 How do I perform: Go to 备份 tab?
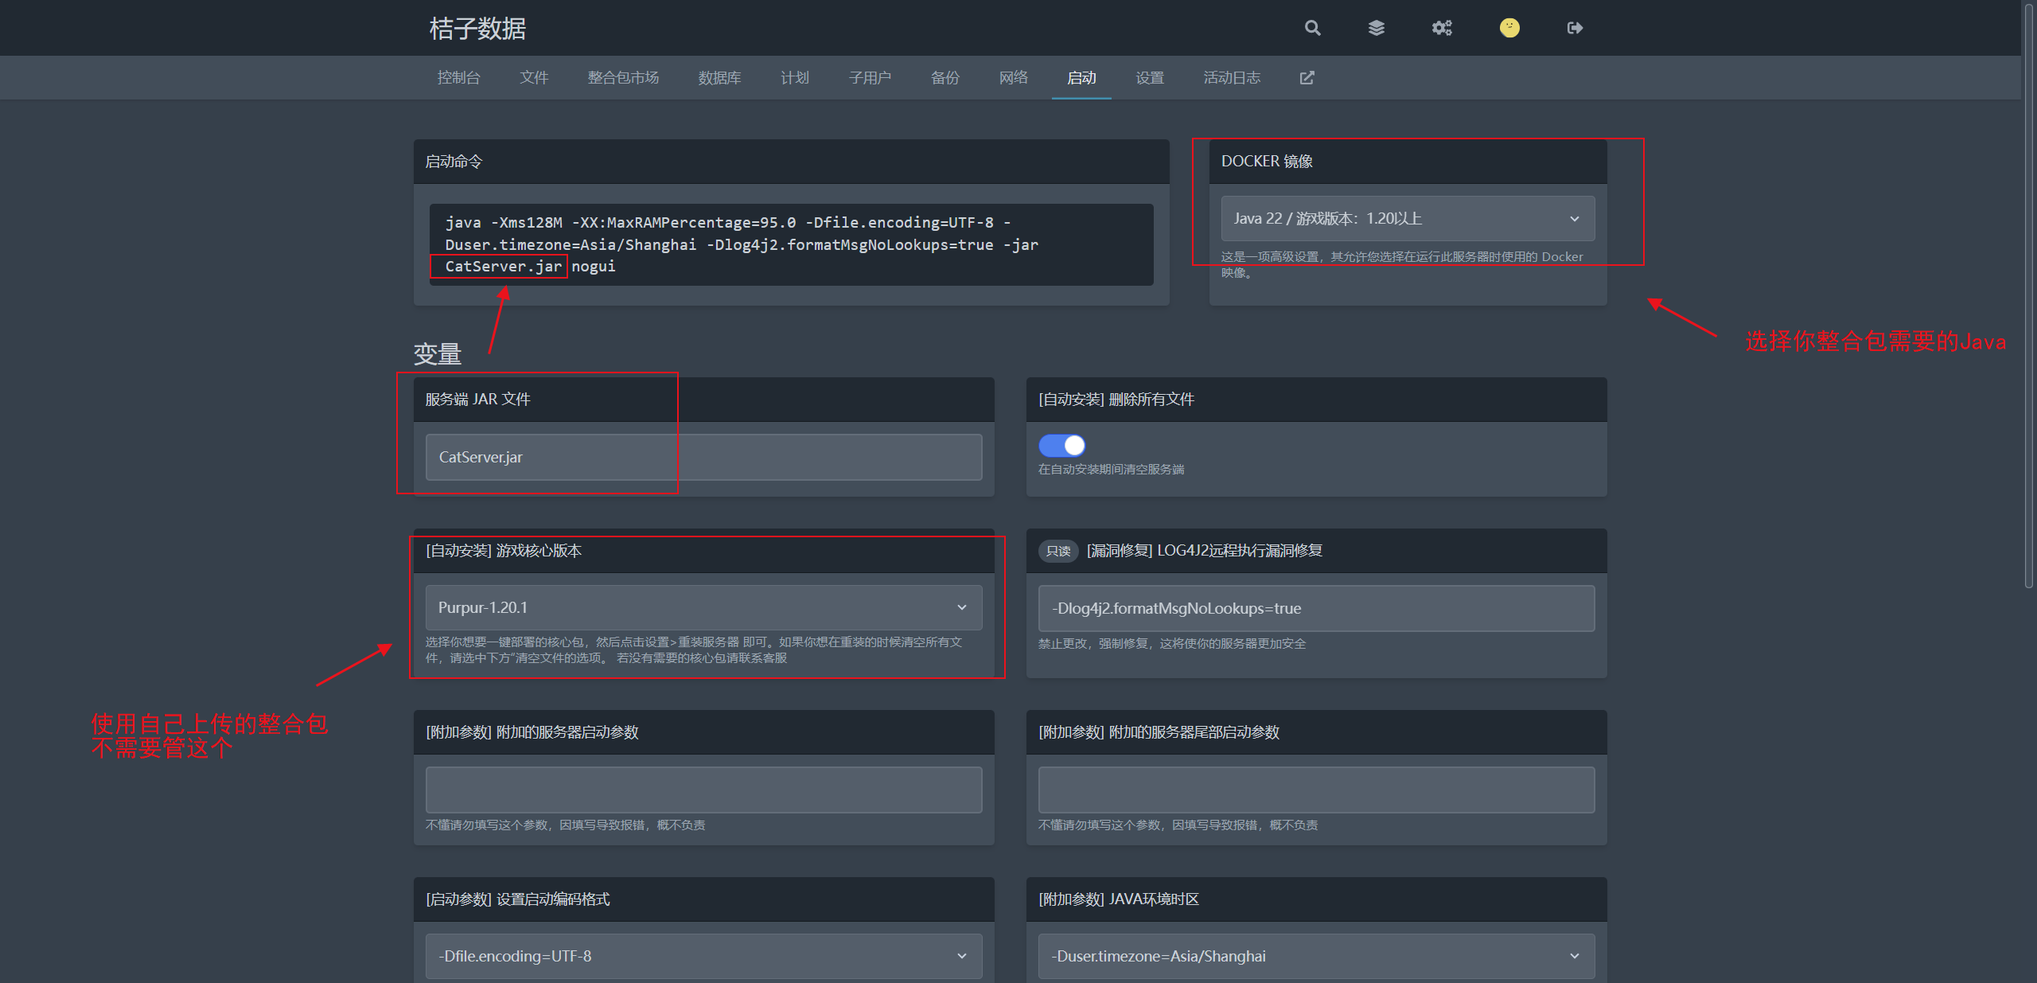pos(945,77)
